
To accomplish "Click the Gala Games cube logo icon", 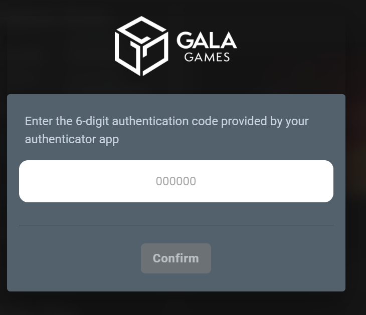I will pos(141,46).
